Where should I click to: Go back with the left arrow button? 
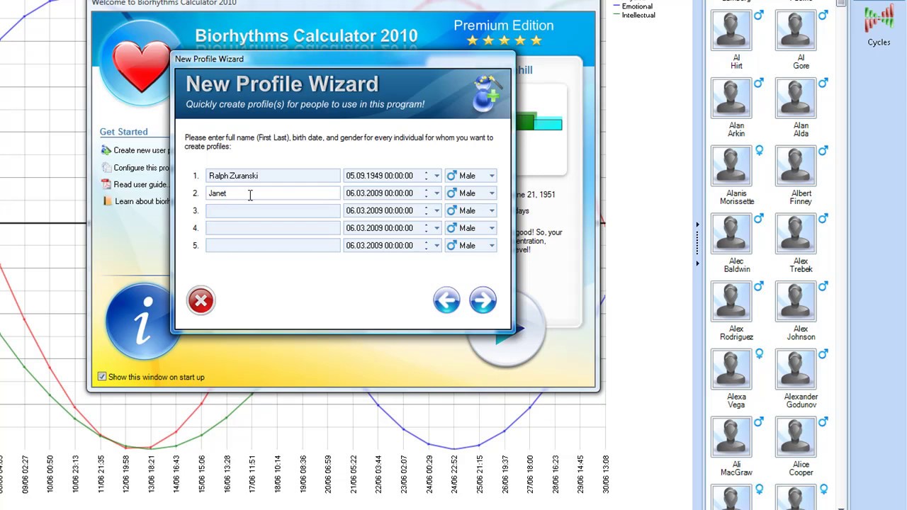[x=446, y=301]
